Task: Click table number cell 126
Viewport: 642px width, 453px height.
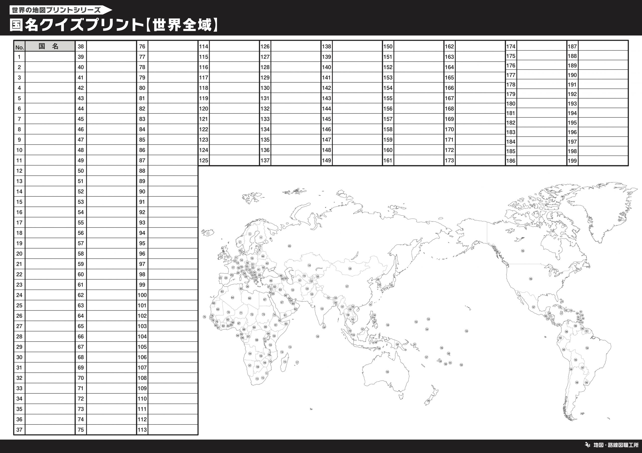Action: [265, 46]
